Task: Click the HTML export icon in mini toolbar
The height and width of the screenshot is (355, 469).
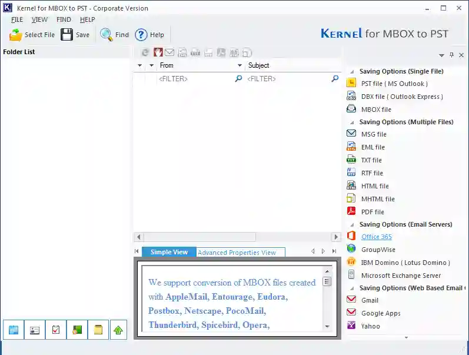Action: [234, 52]
